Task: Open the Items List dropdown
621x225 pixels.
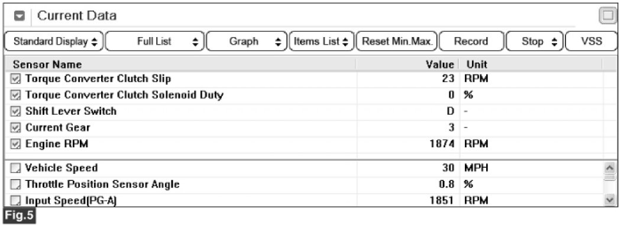Action: point(322,41)
